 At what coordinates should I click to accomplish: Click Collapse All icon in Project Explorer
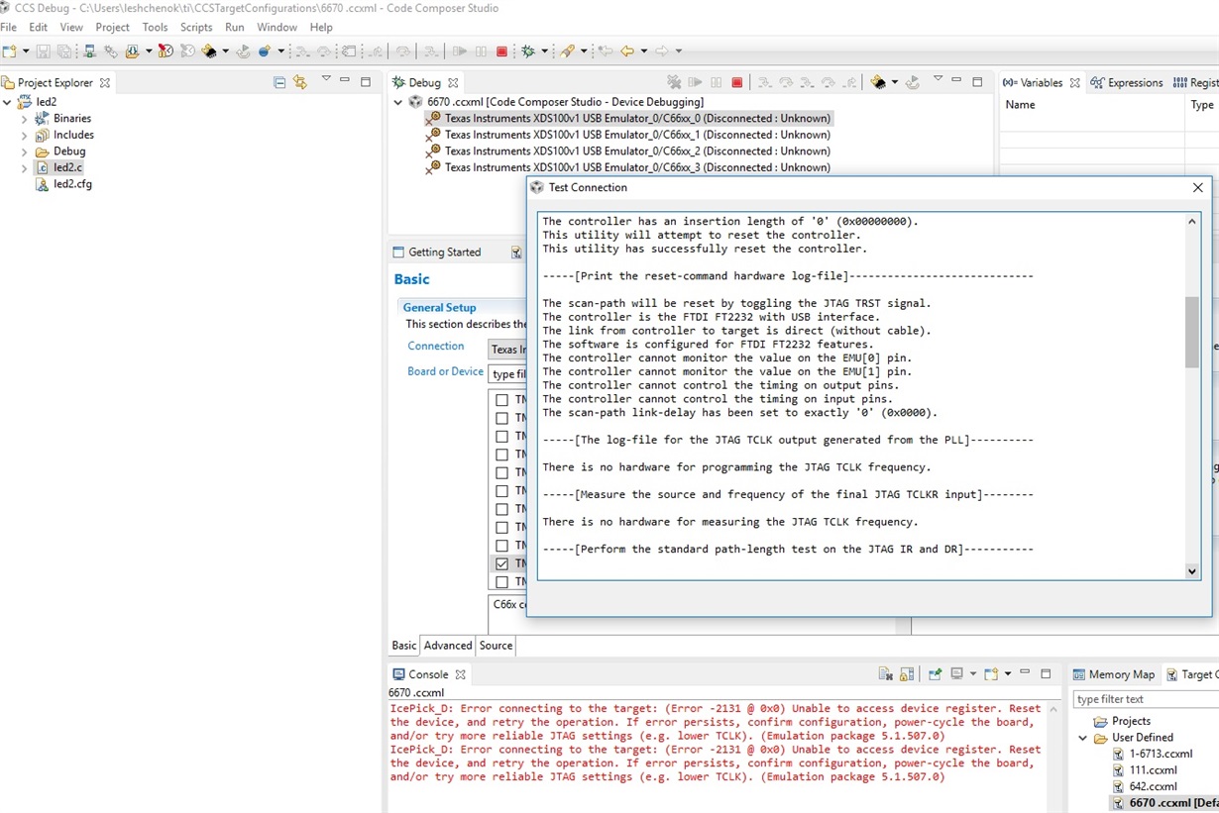(279, 82)
